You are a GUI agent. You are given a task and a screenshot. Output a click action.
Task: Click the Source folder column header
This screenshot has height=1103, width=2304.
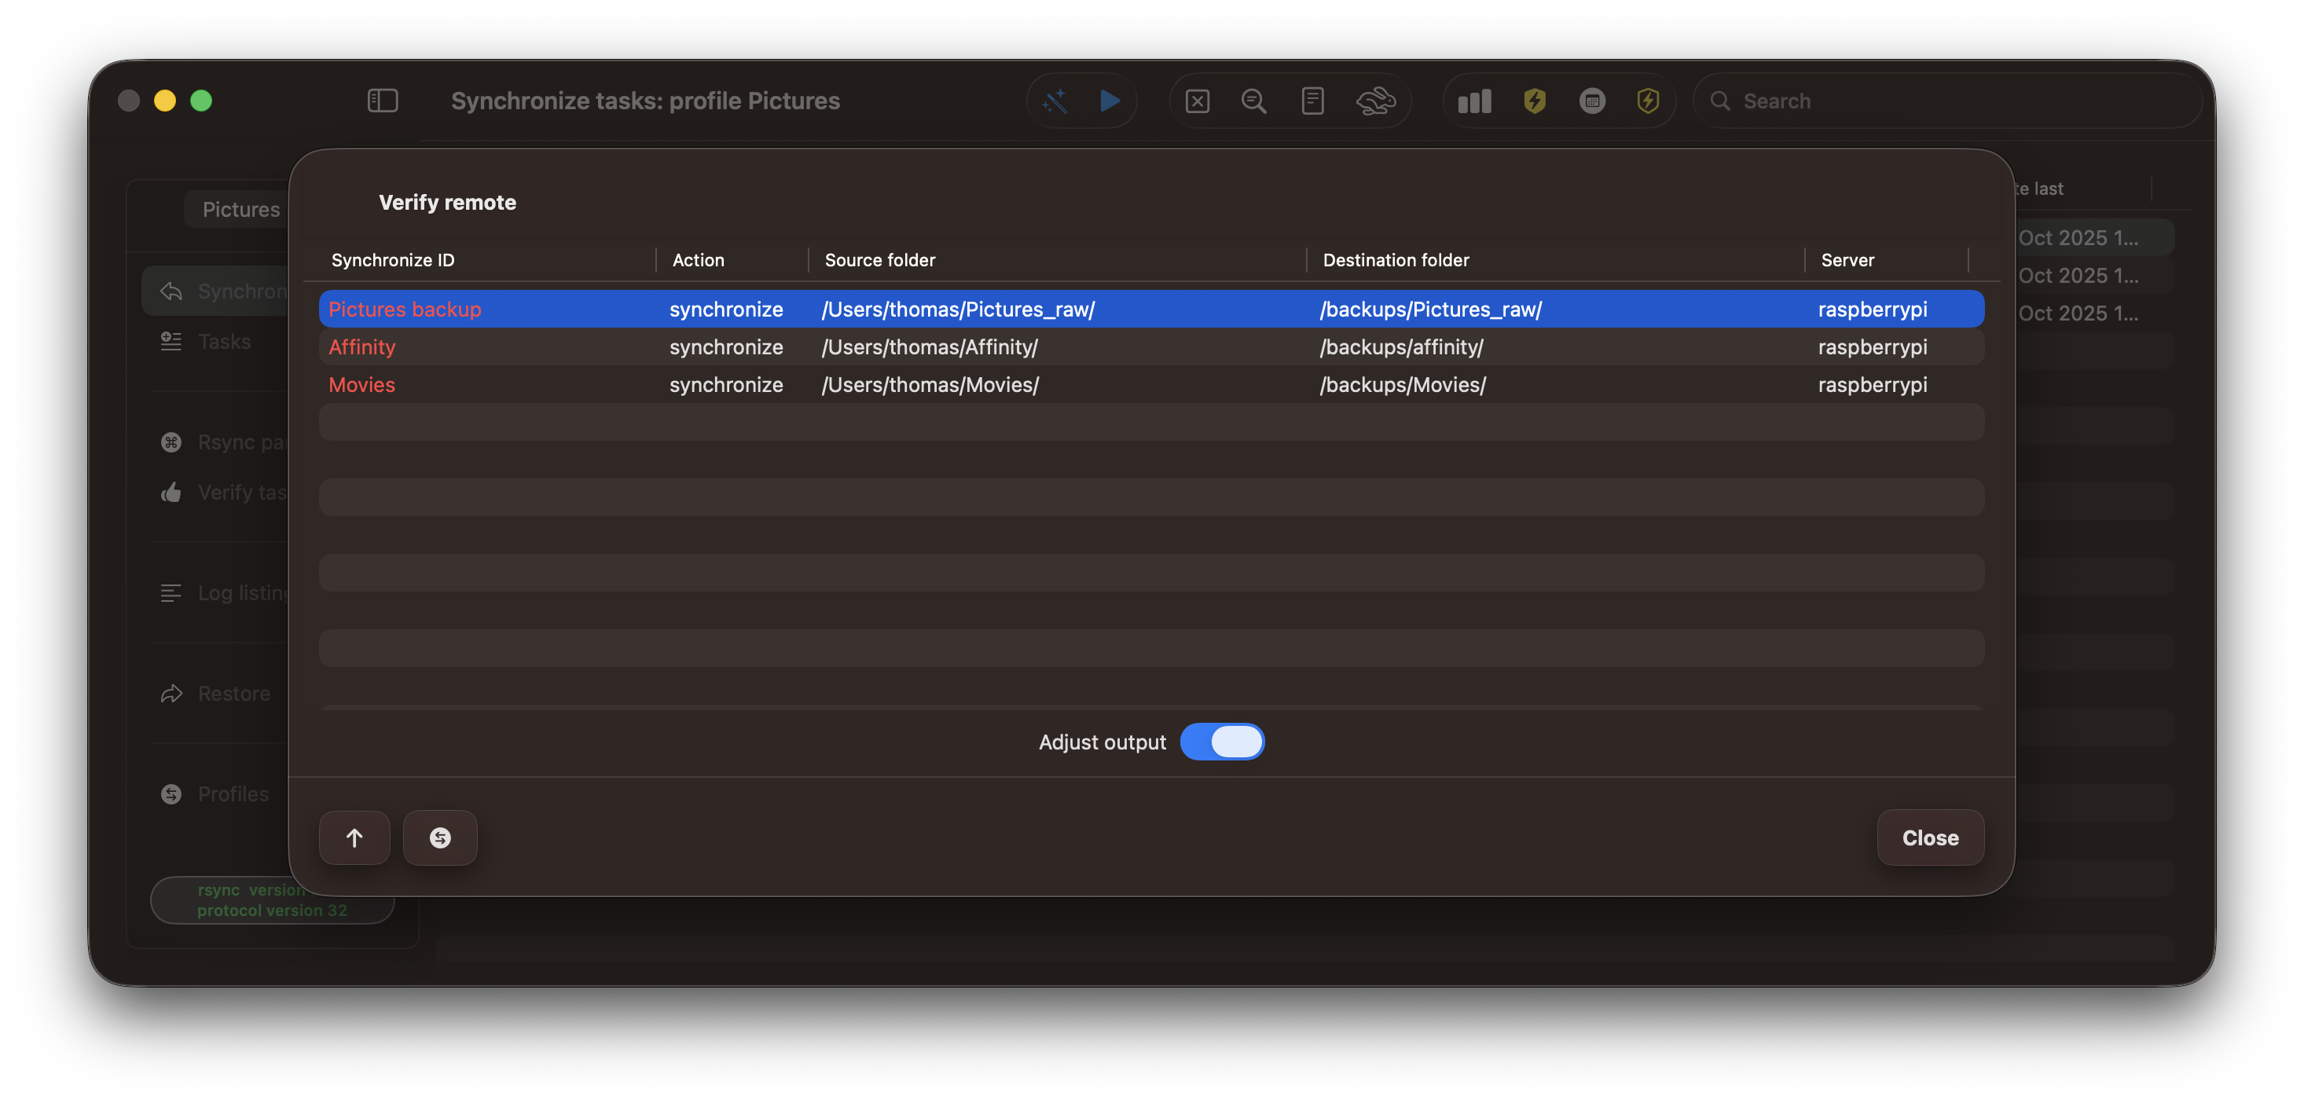880,260
